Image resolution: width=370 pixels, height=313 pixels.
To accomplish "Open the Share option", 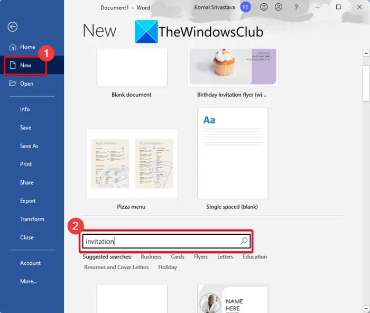I will (26, 182).
